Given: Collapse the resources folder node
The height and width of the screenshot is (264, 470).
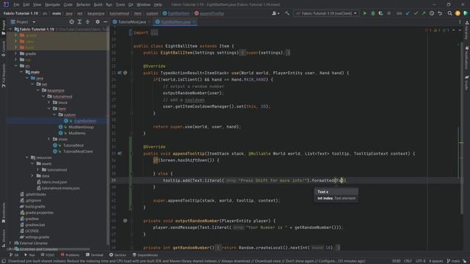Looking at the screenshot, I should [x=27, y=158].
